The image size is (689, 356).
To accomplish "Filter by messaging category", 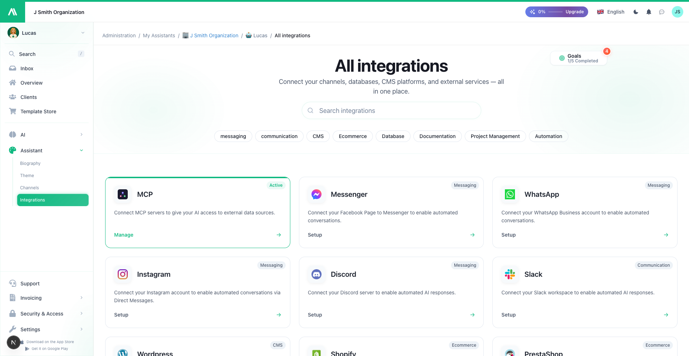I will click(233, 136).
